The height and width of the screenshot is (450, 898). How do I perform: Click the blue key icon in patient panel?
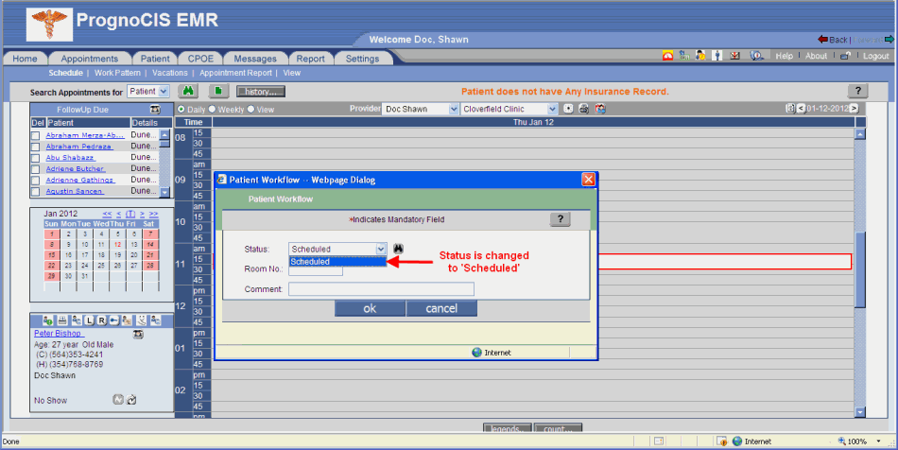(114, 320)
